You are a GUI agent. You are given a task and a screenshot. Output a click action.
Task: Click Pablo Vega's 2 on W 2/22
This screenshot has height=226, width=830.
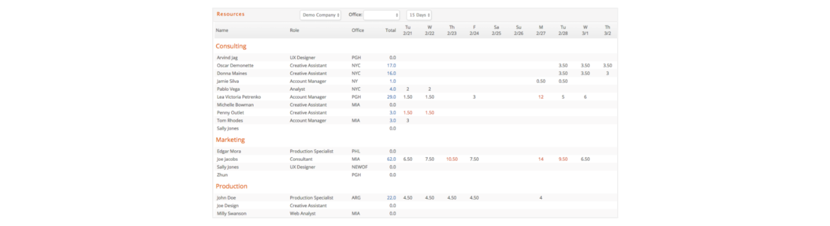click(430, 89)
